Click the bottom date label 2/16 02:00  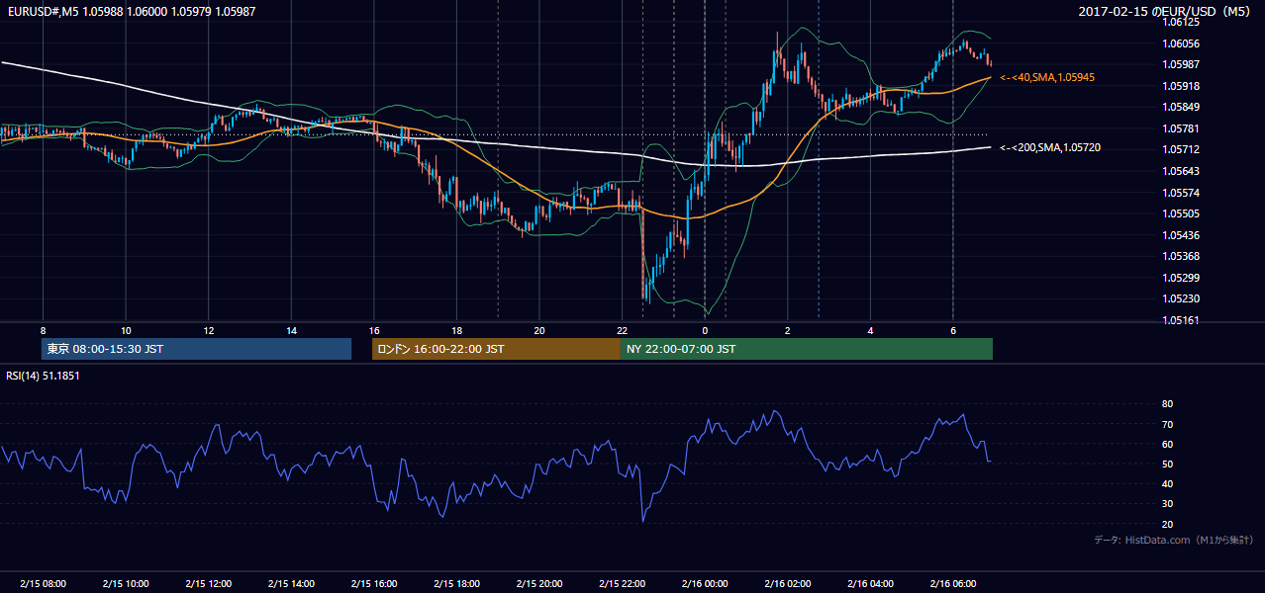click(787, 583)
